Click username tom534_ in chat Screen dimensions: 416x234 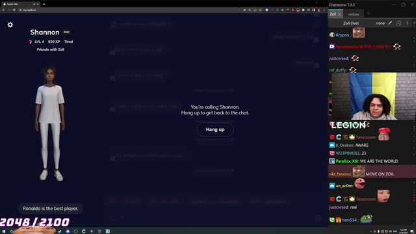pos(350,220)
